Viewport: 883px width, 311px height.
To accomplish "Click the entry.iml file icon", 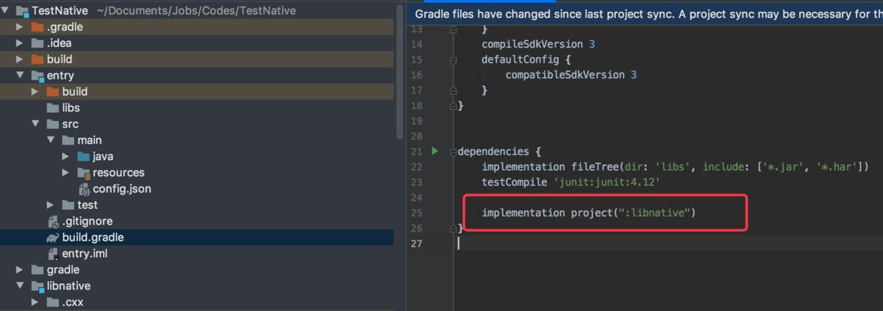I will [x=53, y=254].
